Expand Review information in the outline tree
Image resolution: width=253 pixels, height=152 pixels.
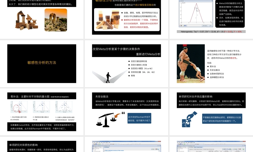(x=93, y=151)
